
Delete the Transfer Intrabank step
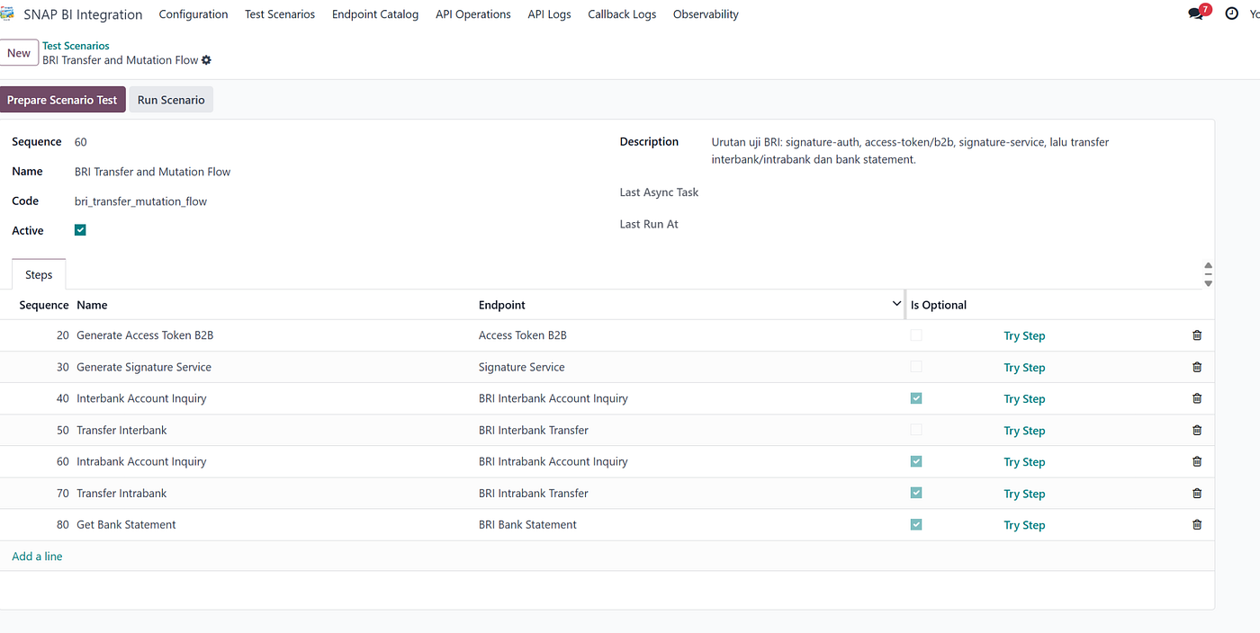(x=1197, y=493)
